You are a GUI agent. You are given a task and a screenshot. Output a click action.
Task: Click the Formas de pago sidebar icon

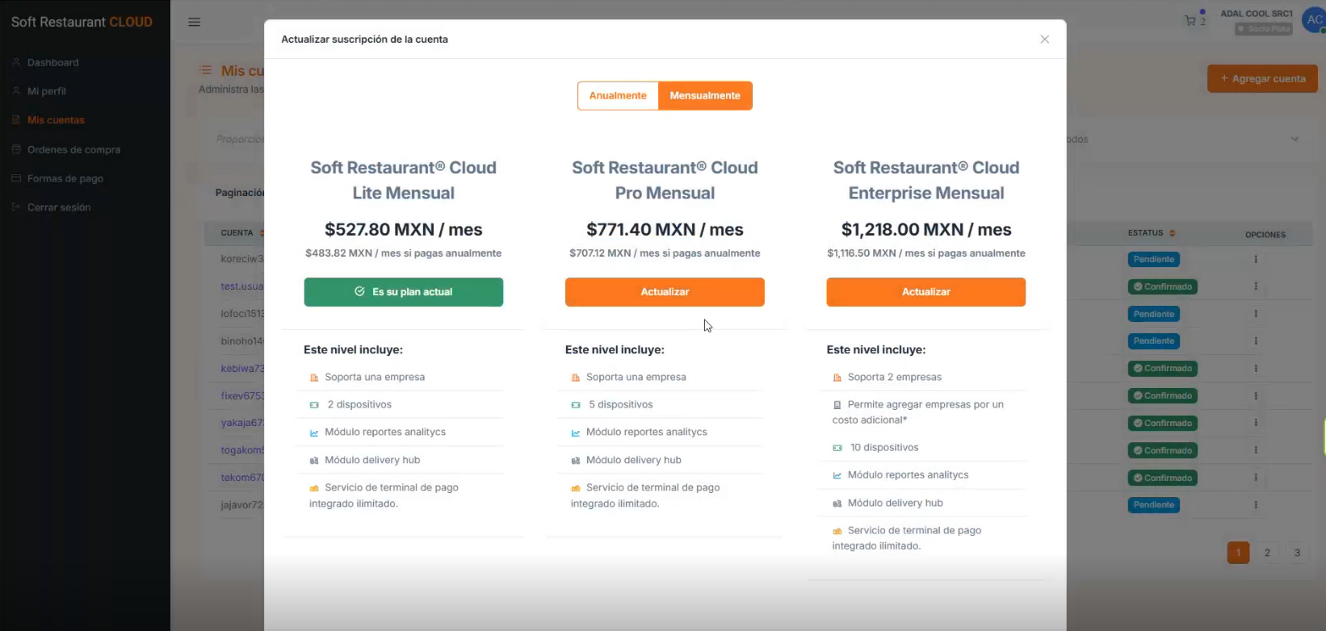[16, 178]
